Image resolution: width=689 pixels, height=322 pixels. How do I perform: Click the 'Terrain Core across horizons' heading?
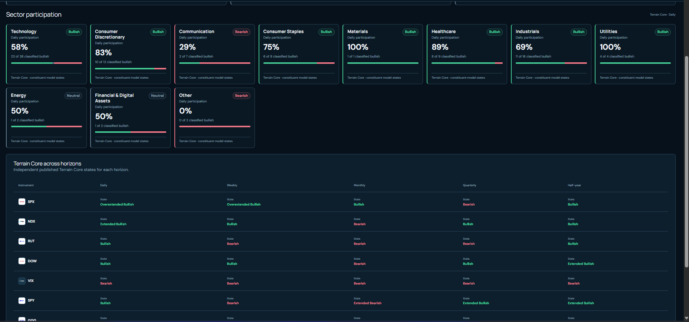[x=47, y=164]
